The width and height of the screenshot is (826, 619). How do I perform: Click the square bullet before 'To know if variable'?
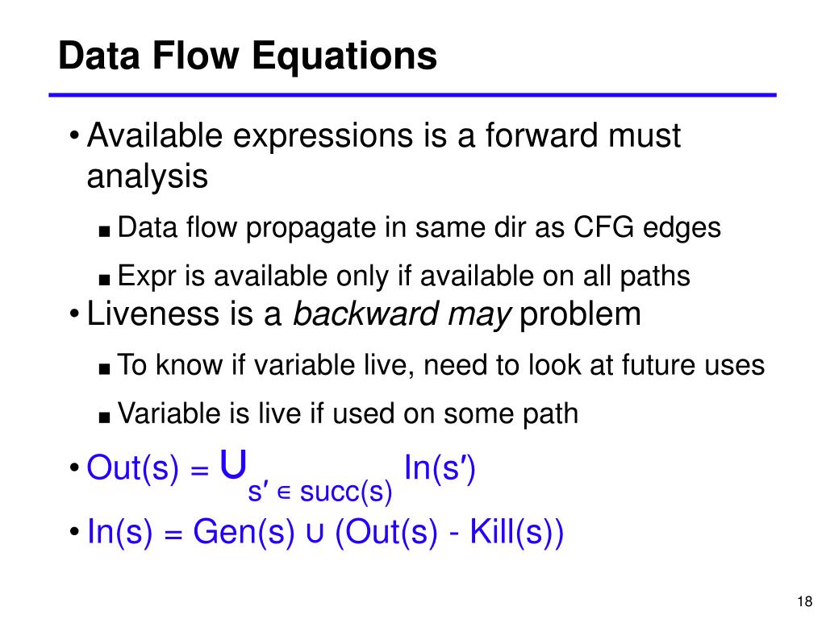[104, 368]
